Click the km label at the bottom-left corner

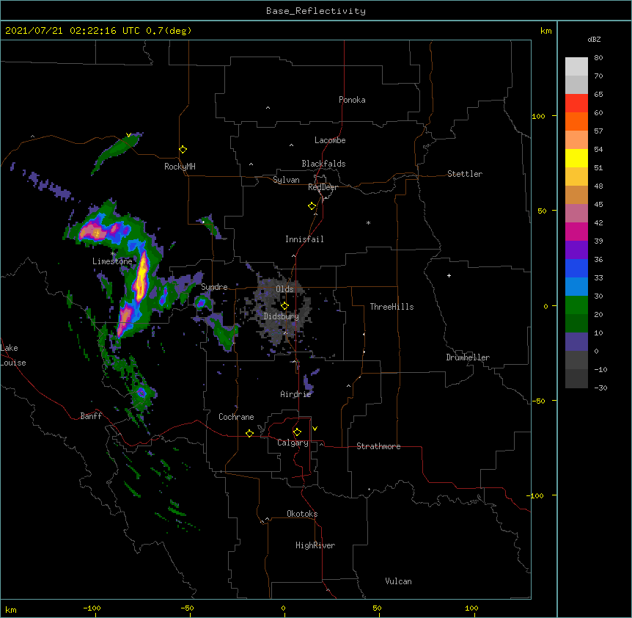[x=11, y=609]
